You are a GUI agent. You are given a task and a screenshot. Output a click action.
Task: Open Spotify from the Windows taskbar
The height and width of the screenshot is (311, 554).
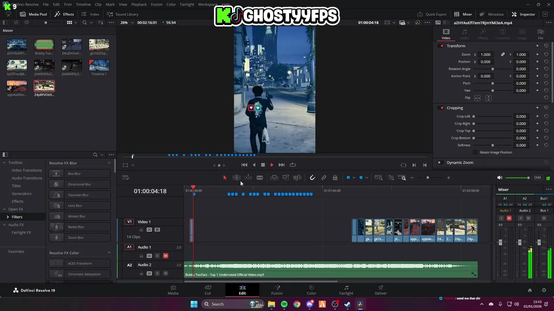pos(284,304)
